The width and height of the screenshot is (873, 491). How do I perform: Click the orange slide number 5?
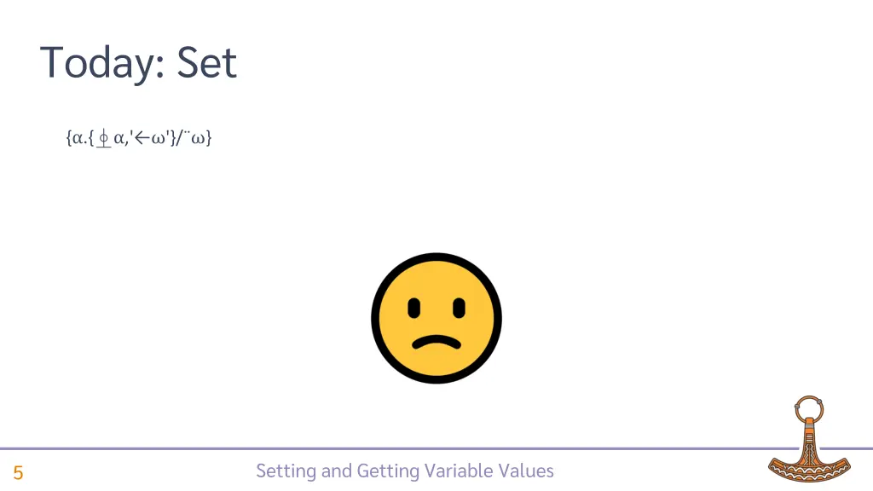tap(18, 473)
